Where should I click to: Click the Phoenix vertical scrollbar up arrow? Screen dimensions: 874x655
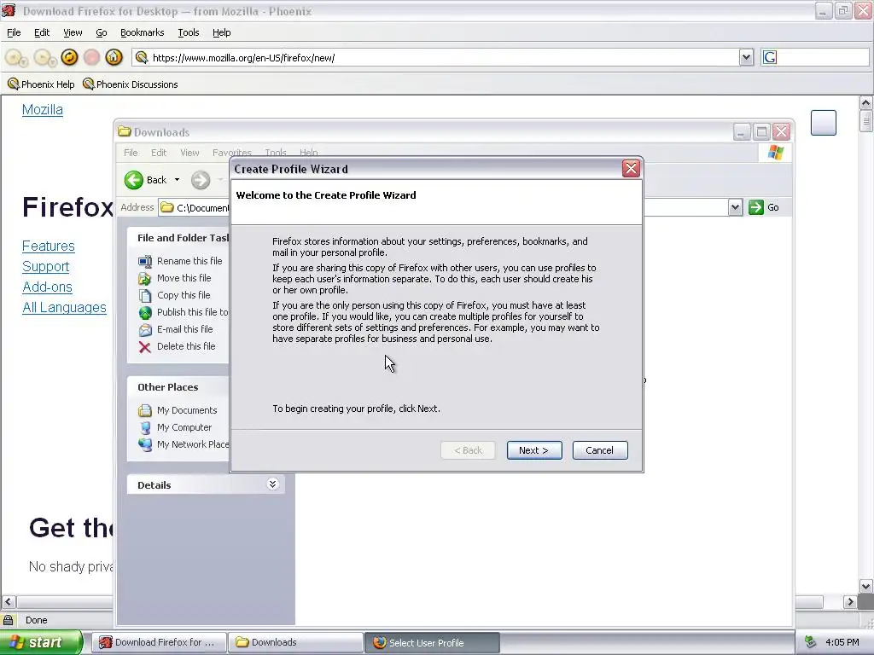coord(865,103)
